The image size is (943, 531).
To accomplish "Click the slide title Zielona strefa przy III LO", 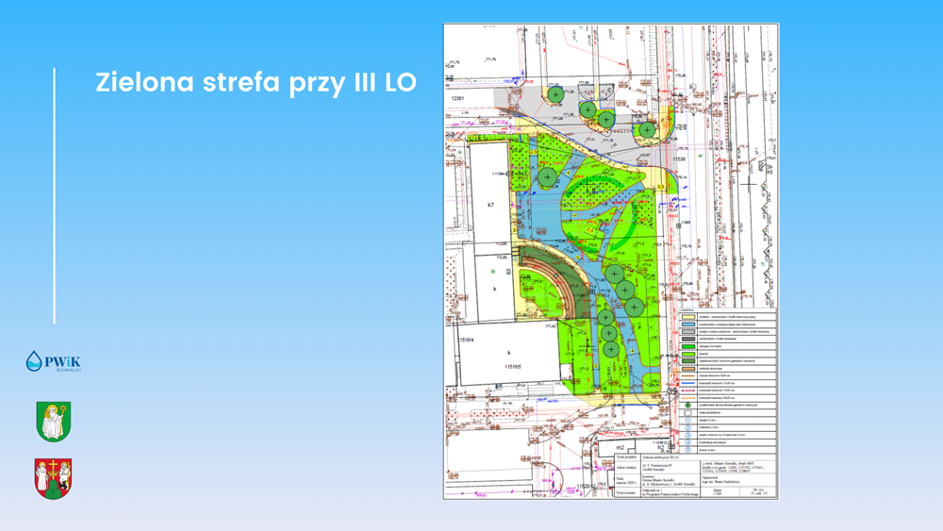I will point(256,82).
